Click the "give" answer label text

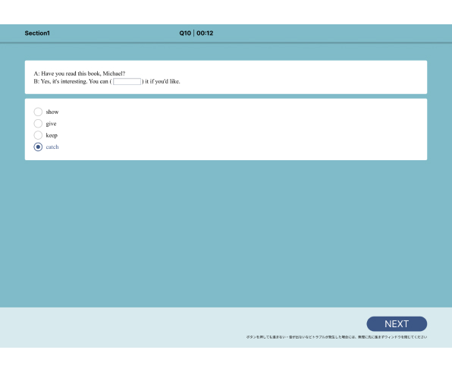[x=51, y=124]
